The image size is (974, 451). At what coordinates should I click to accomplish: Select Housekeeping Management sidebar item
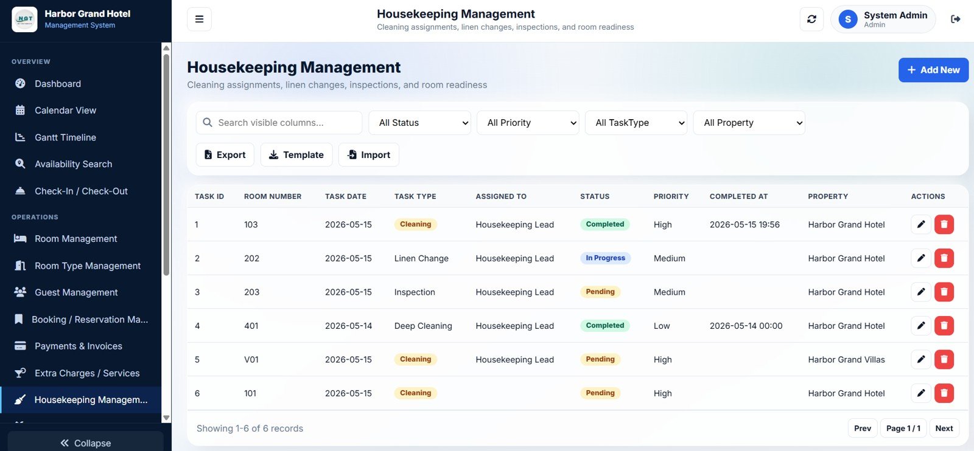tap(80, 399)
